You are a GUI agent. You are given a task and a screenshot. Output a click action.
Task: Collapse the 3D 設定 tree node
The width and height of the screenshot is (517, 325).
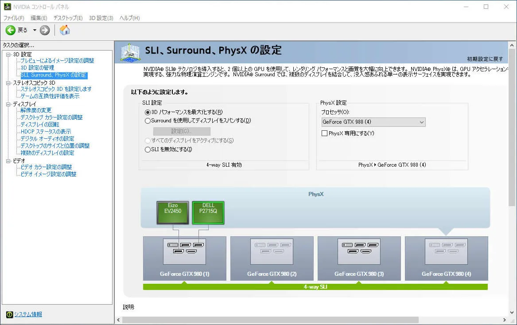coord(8,55)
